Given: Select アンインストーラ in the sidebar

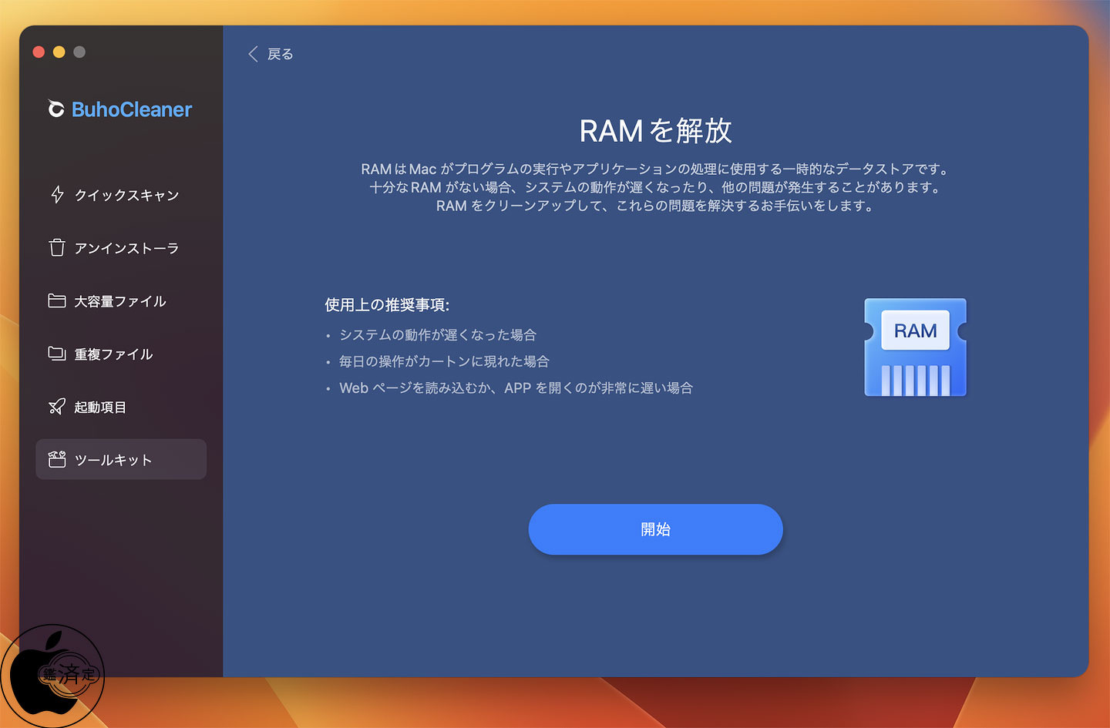Looking at the screenshot, I should click(127, 248).
